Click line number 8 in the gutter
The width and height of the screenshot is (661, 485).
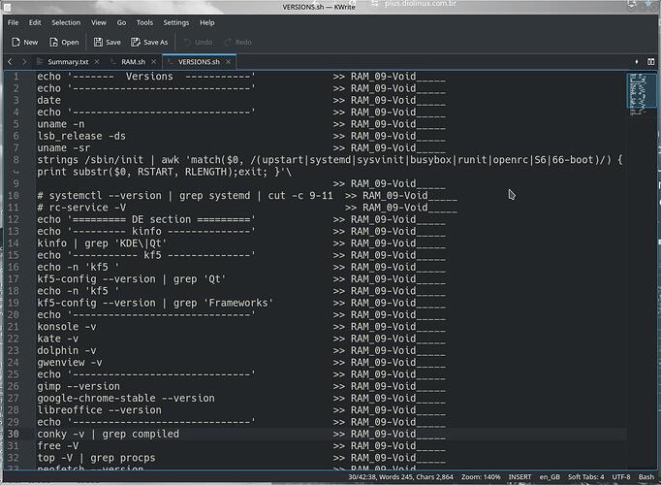(x=16, y=160)
